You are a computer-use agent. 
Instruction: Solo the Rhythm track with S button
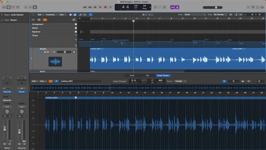coord(48,52)
